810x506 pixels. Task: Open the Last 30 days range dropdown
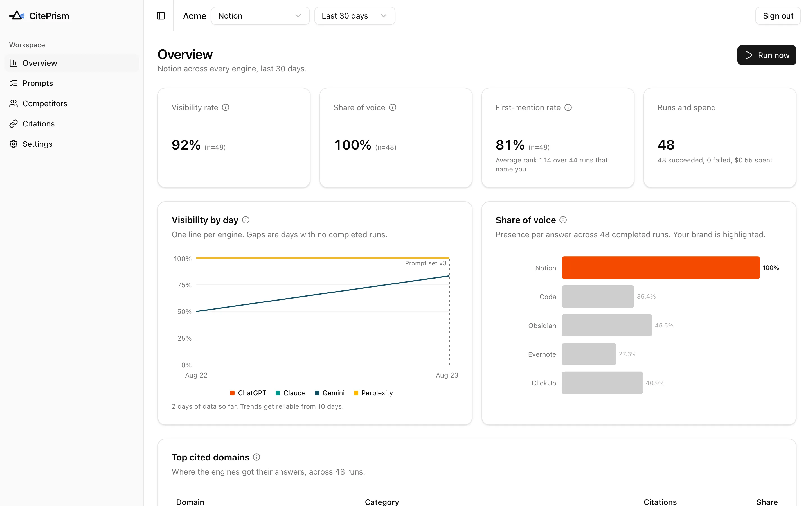[354, 16]
